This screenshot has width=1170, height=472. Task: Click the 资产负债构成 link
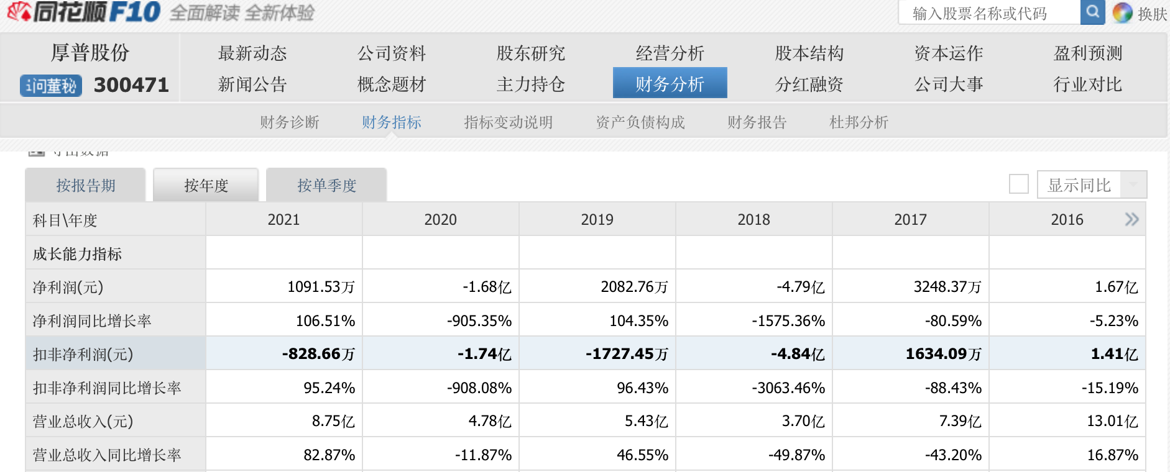tap(640, 122)
